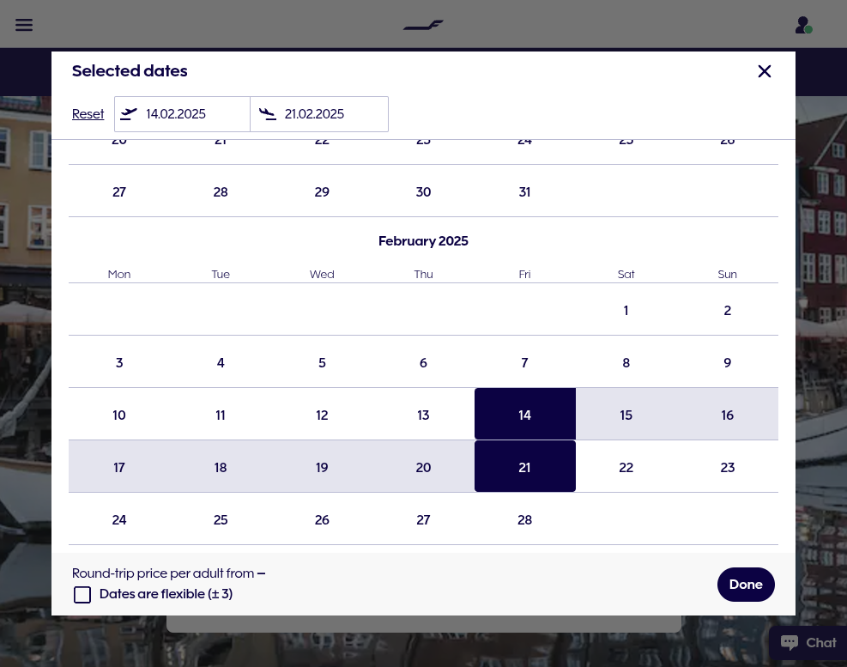The width and height of the screenshot is (847, 667).
Task: Select February 2
Action: 728,310
